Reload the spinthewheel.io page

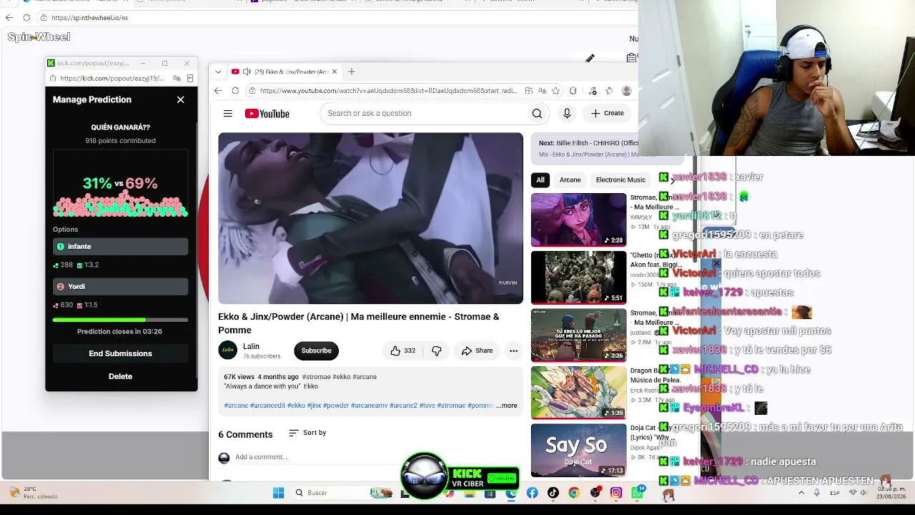(26, 17)
